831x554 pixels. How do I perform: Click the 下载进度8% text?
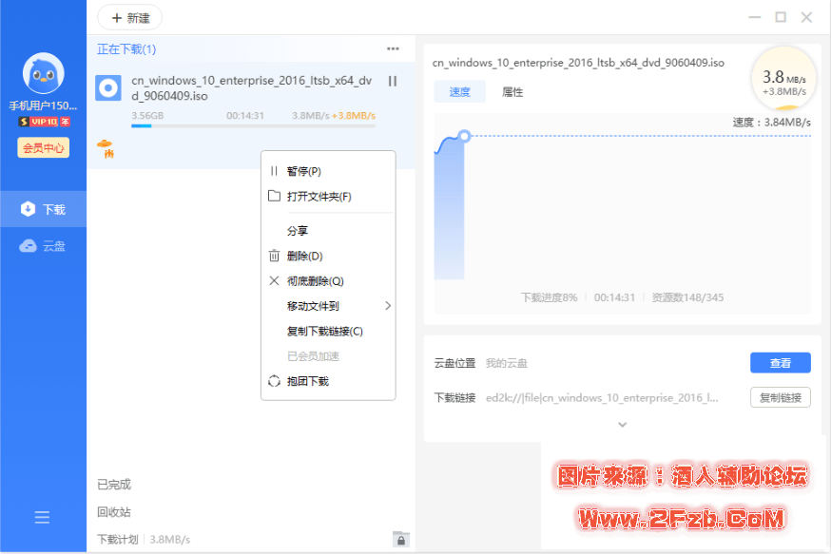(x=549, y=297)
